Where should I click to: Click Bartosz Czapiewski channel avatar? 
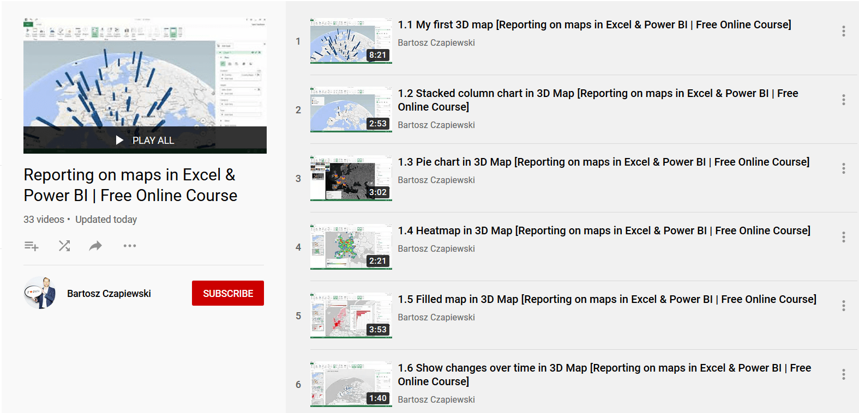40,293
